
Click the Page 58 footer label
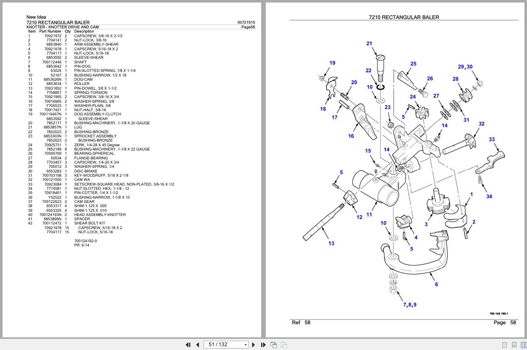[x=505, y=323]
